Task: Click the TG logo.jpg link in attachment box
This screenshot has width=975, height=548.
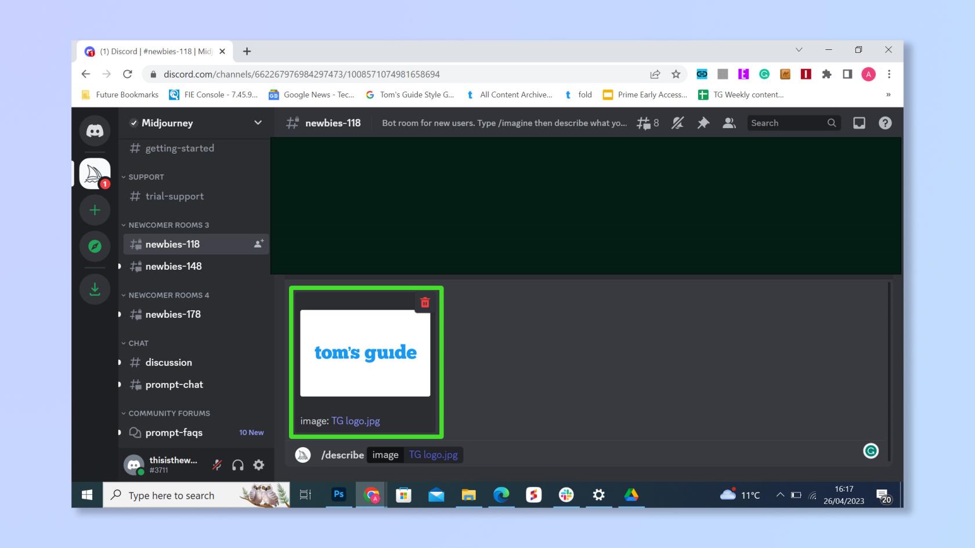Action: tap(355, 421)
